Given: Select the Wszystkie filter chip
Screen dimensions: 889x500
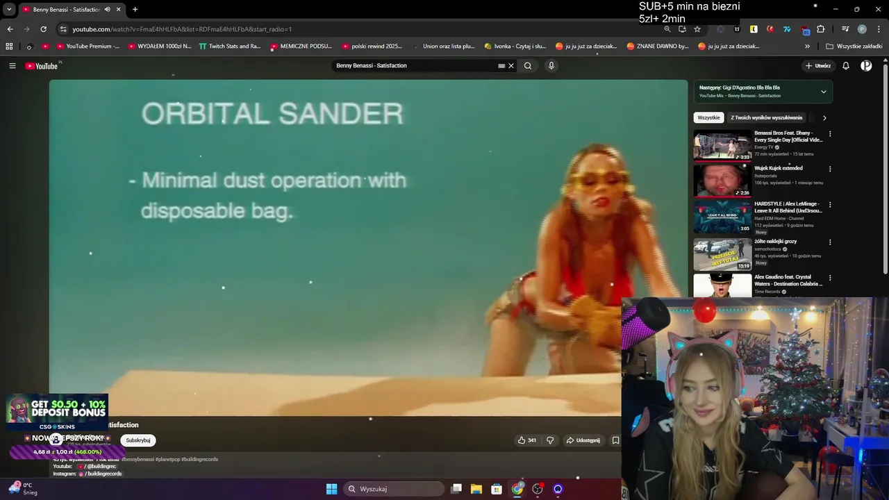Looking at the screenshot, I should click(708, 118).
